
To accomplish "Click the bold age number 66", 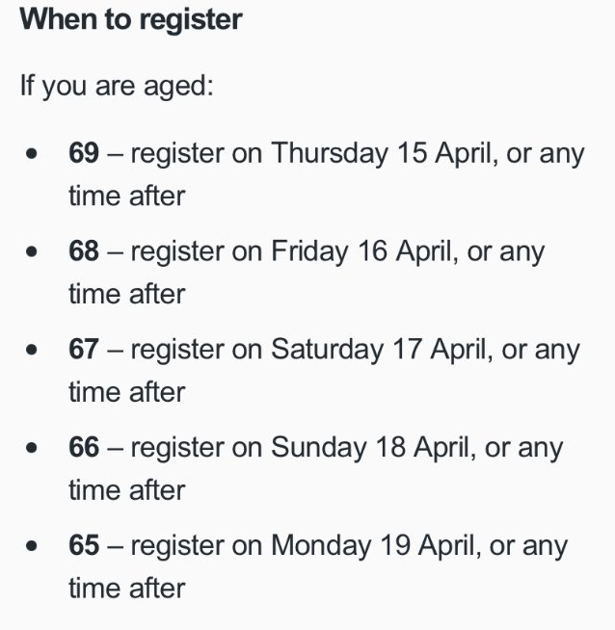I will (84, 447).
